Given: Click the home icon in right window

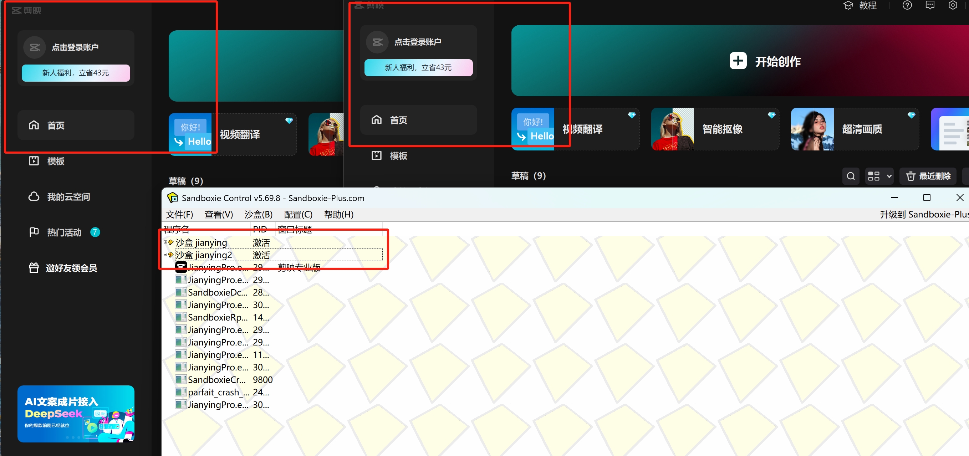Looking at the screenshot, I should tap(377, 120).
